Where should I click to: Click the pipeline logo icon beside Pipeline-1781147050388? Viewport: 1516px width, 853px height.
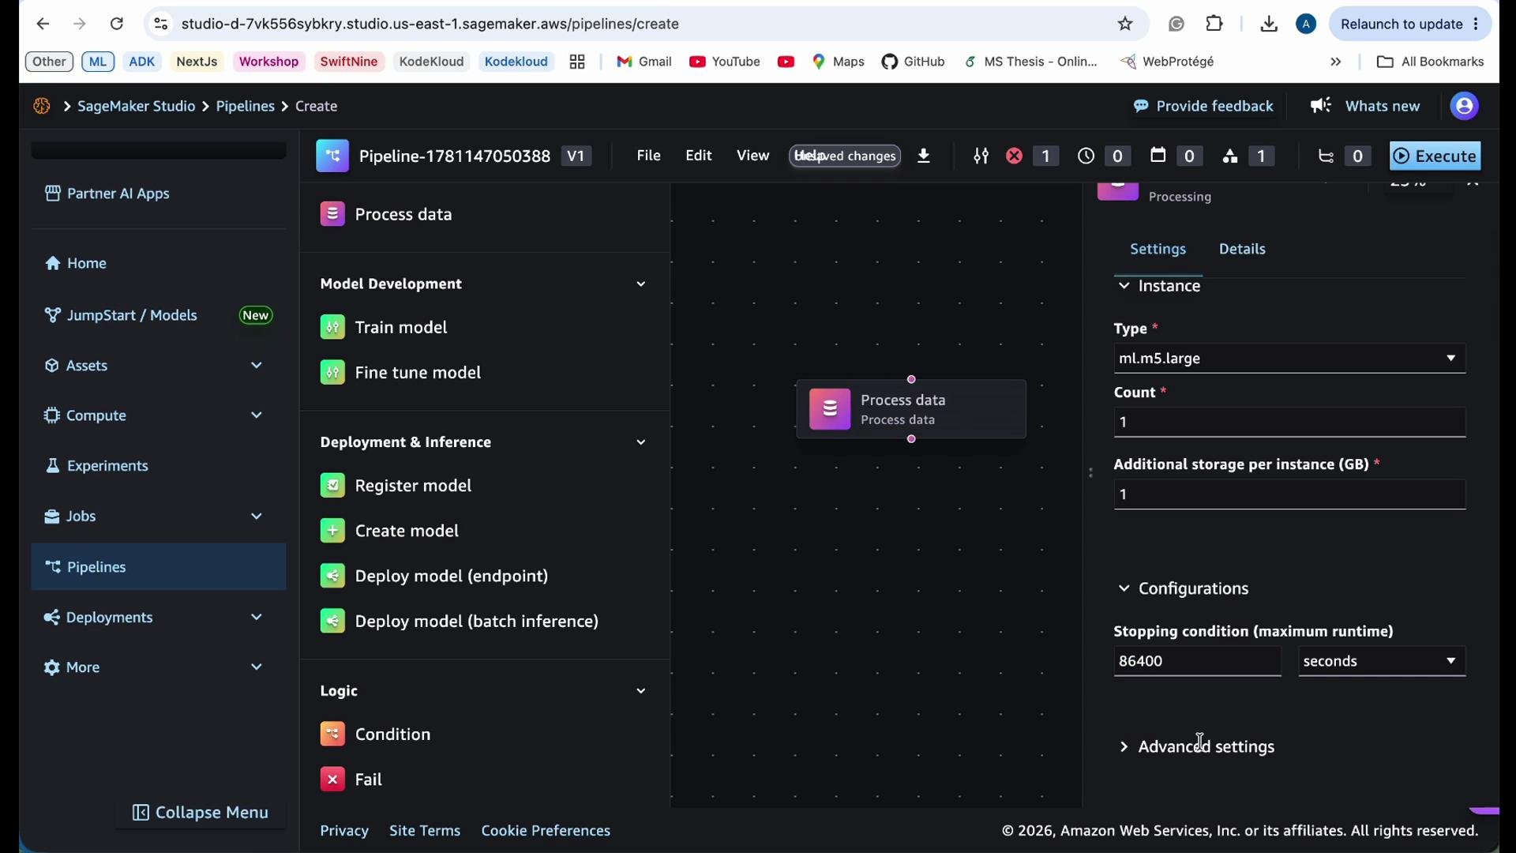[332, 156]
